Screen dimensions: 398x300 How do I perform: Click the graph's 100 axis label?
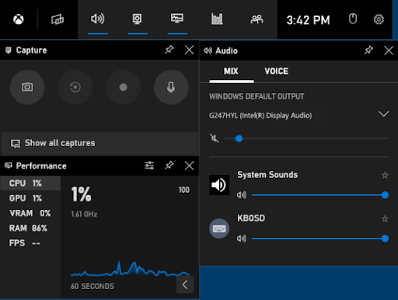[x=184, y=190]
